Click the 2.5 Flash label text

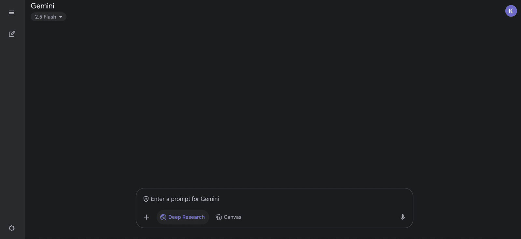tap(46, 17)
